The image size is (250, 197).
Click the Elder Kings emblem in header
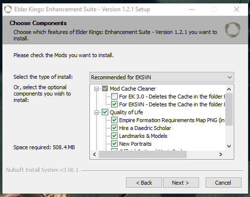233,30
